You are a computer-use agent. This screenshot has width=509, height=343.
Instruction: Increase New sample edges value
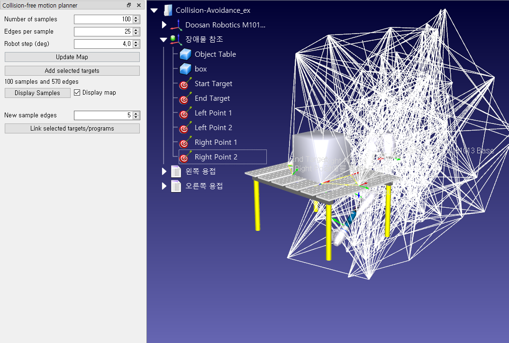(136, 114)
